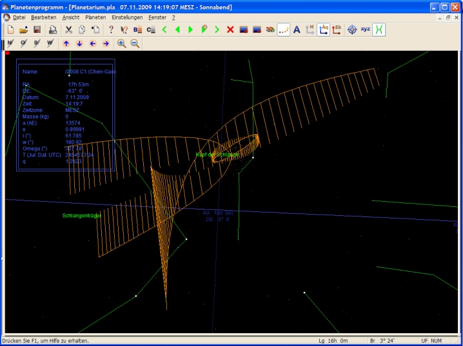Screen dimensions: 463x346
Task: Click the red X stop icon
Action: (x=230, y=30)
